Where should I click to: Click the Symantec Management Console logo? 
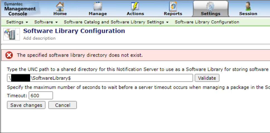click(20, 9)
